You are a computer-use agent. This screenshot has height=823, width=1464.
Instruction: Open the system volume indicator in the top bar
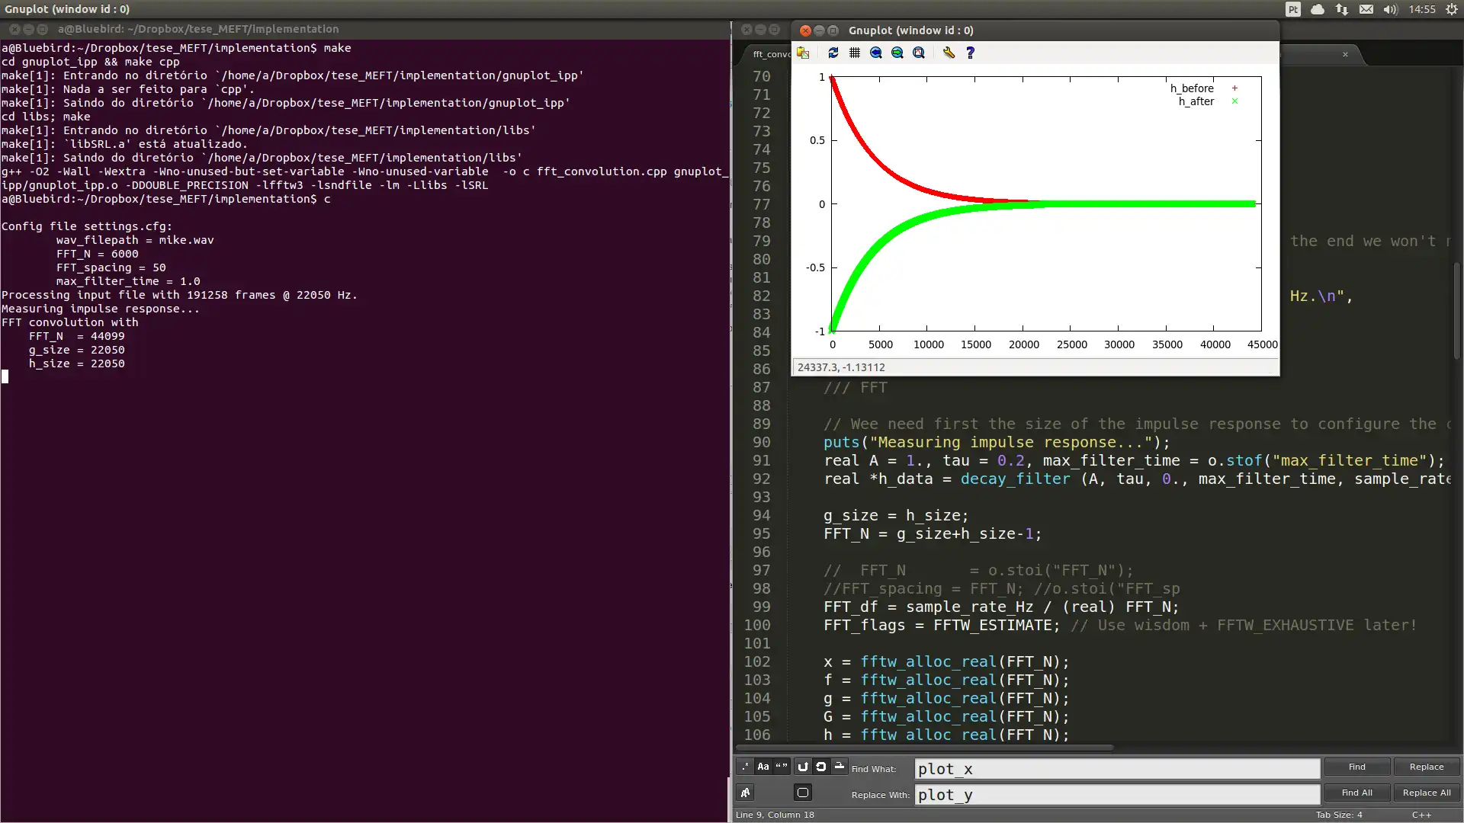pos(1390,9)
